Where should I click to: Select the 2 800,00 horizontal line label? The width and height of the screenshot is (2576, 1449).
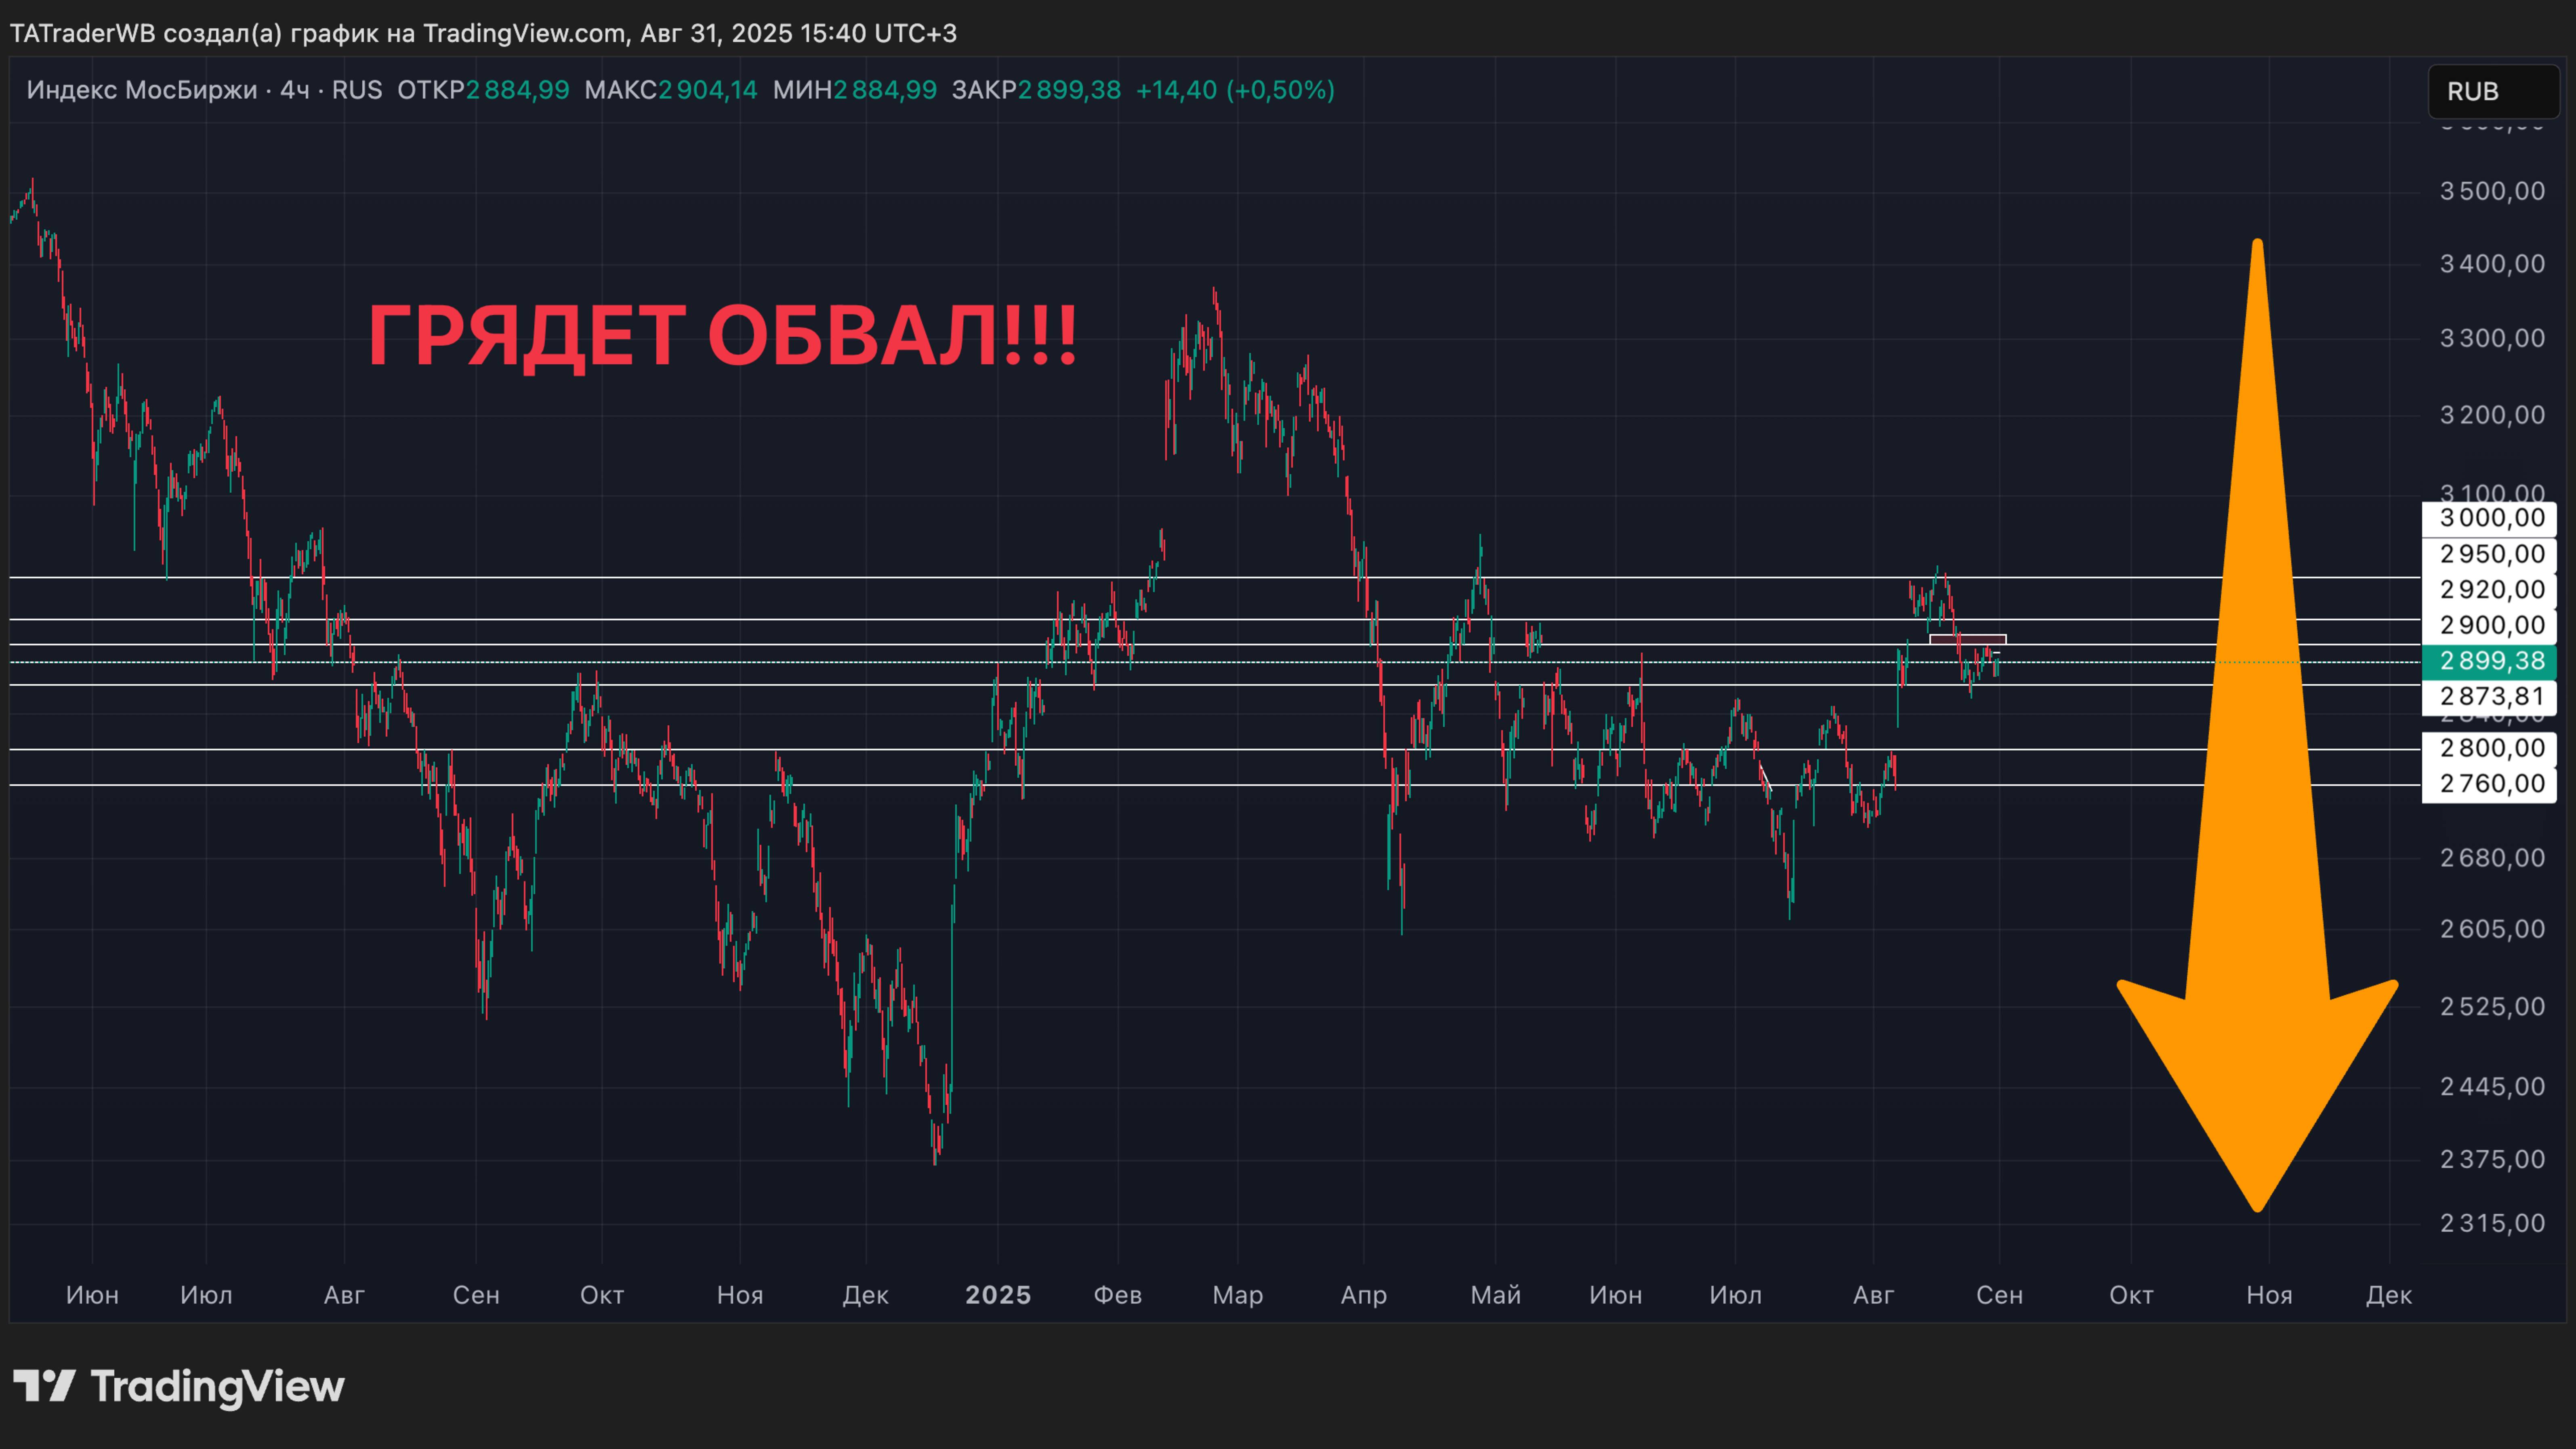click(2490, 748)
